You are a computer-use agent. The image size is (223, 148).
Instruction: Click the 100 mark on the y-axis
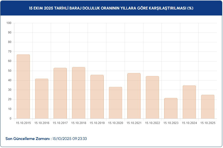click(x=10, y=23)
